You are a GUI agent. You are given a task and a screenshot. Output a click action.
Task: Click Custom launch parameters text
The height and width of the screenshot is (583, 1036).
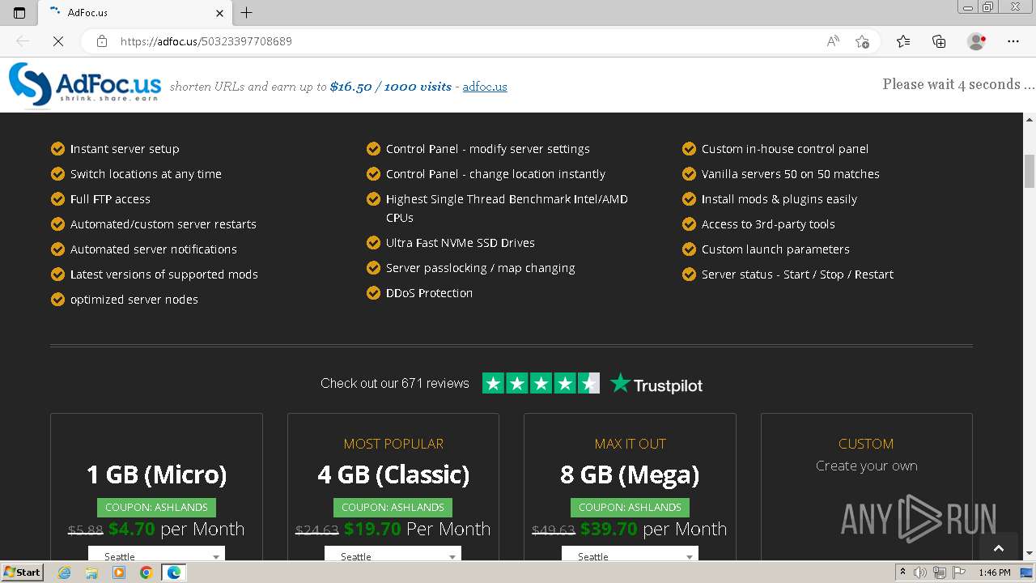(x=775, y=249)
